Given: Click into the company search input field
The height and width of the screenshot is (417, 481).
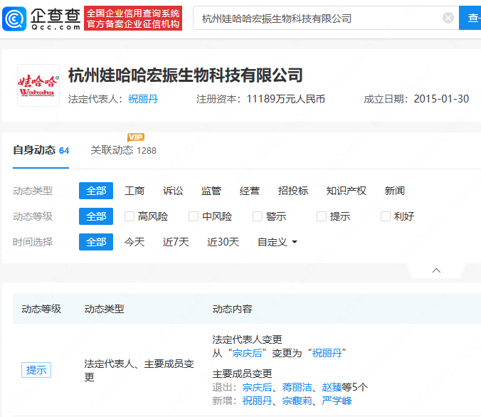Looking at the screenshot, I should (x=317, y=19).
